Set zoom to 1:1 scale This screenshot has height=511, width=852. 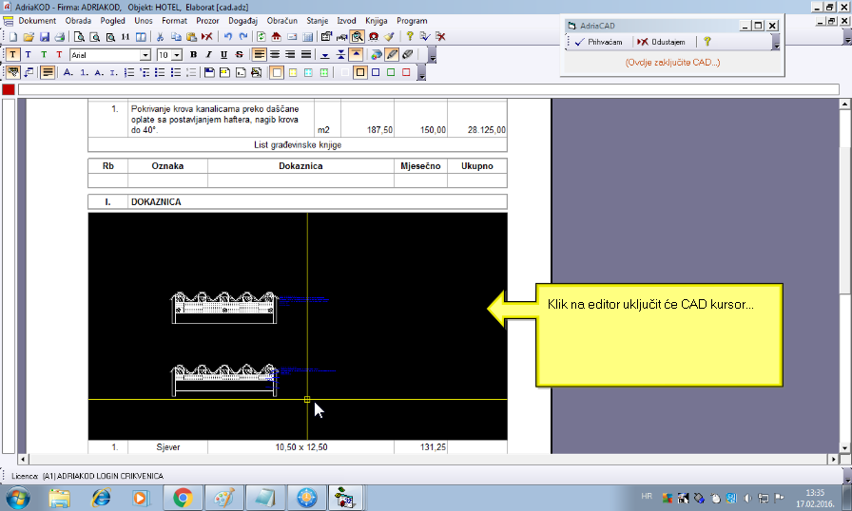click(x=126, y=37)
